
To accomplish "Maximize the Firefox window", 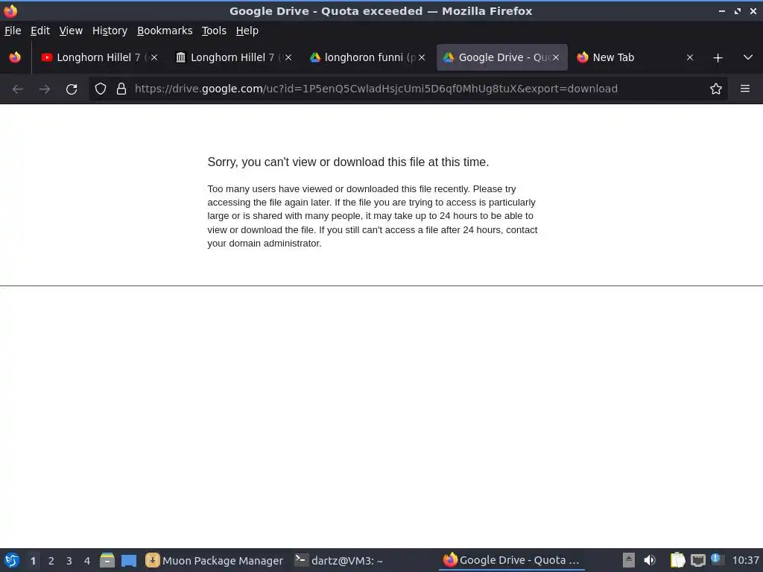I will pyautogui.click(x=738, y=10).
